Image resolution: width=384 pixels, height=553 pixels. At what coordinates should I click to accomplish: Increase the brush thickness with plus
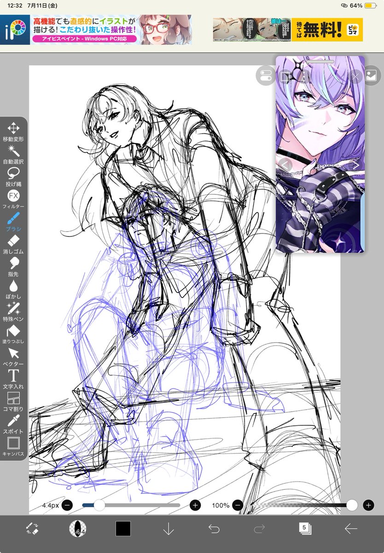[x=195, y=506]
